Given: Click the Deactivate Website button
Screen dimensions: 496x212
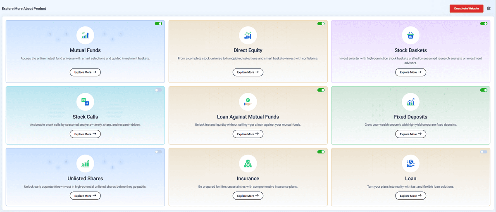Looking at the screenshot, I should click(466, 9).
